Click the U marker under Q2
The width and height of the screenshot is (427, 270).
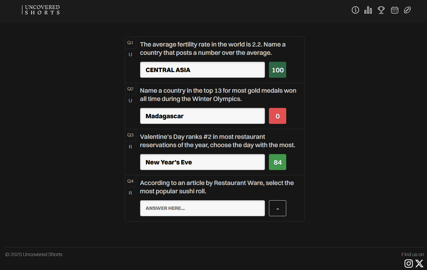coord(130,101)
